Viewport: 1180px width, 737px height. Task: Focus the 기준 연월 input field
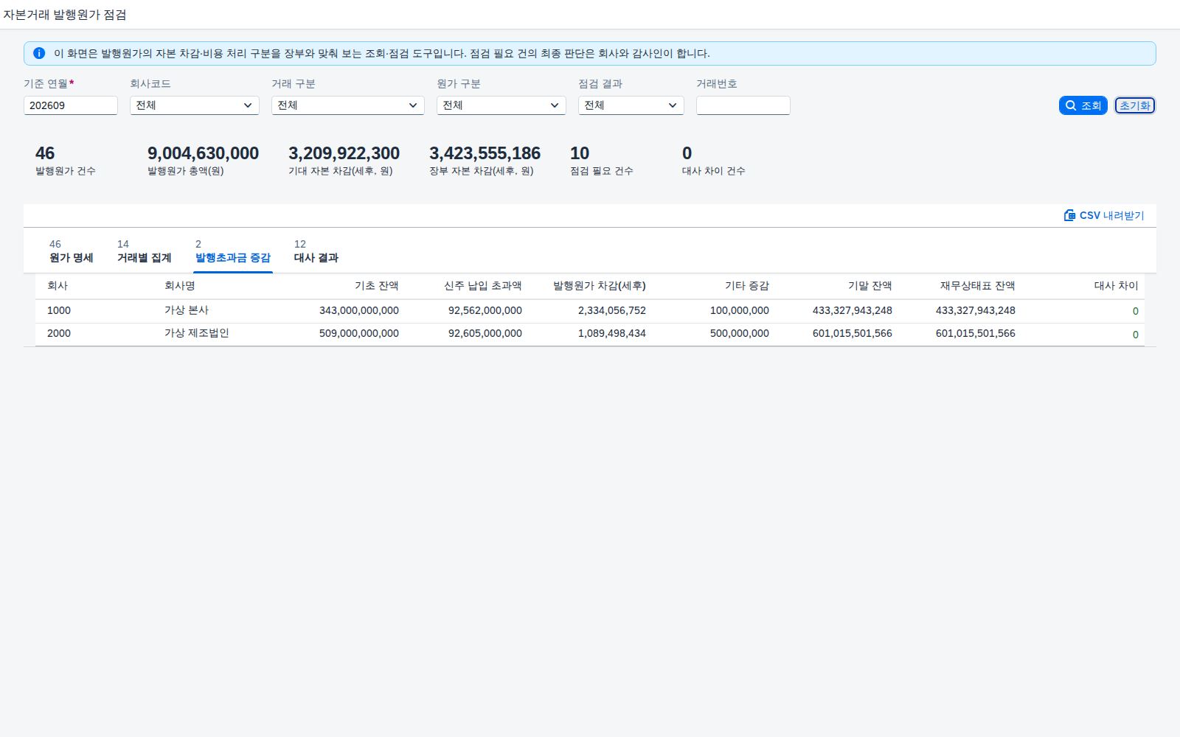71,105
